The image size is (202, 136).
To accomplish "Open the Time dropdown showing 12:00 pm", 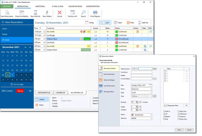I will (141, 96).
